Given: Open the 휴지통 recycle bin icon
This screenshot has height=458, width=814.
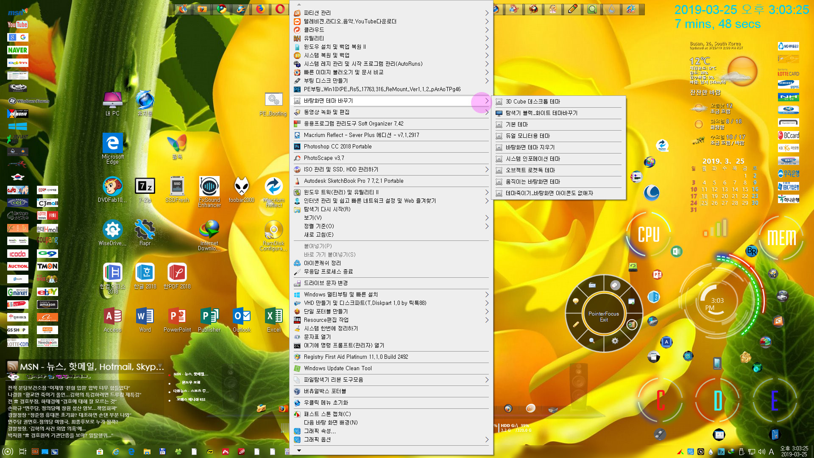Looking at the screenshot, I should tap(145, 103).
